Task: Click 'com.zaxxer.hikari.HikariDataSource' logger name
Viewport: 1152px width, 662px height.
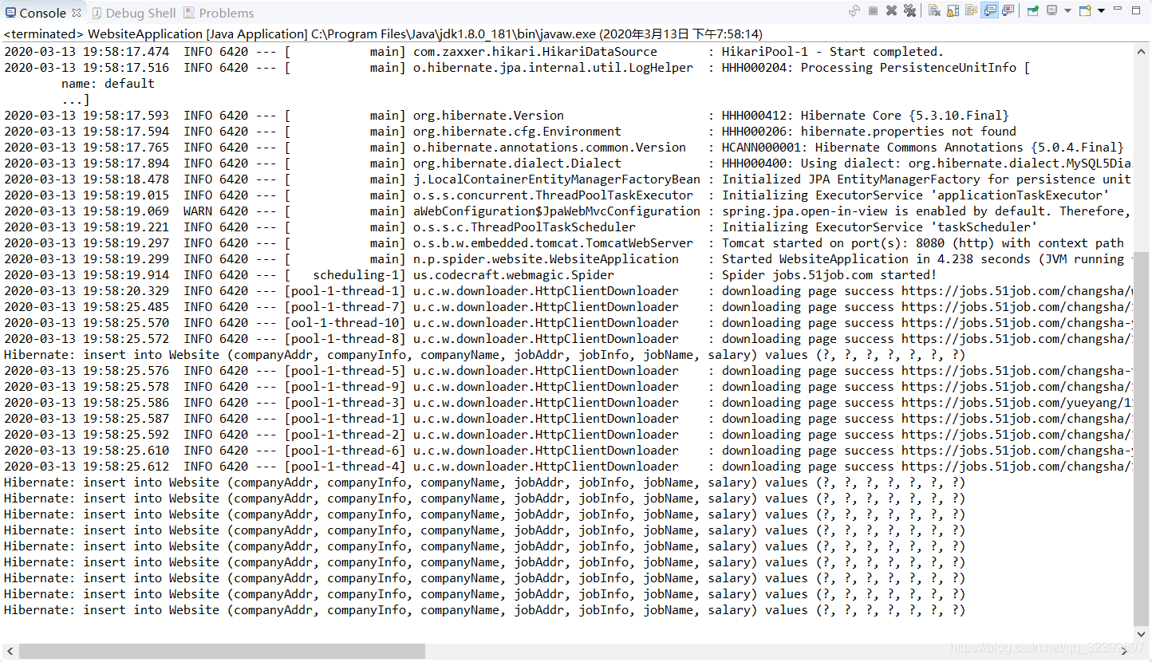Action: [535, 51]
